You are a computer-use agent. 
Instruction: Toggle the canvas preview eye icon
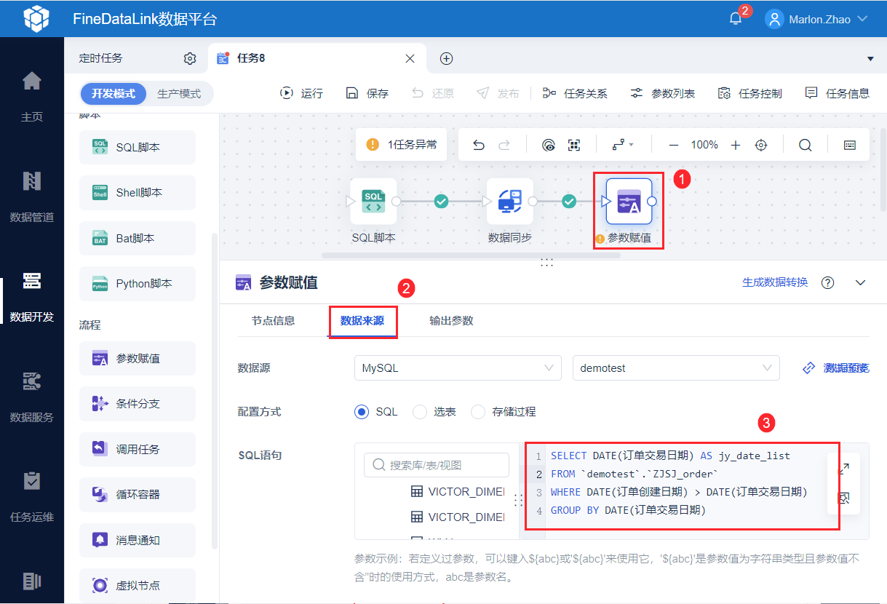[x=549, y=145]
